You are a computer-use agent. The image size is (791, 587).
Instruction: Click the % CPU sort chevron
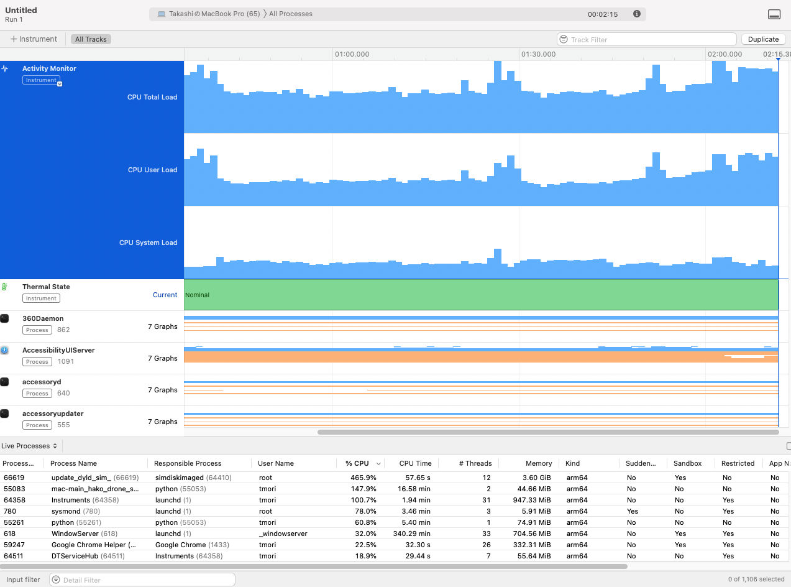[x=378, y=464]
